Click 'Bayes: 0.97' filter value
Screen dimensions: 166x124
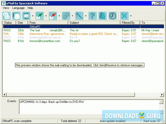pyautogui.click(x=129, y=34)
